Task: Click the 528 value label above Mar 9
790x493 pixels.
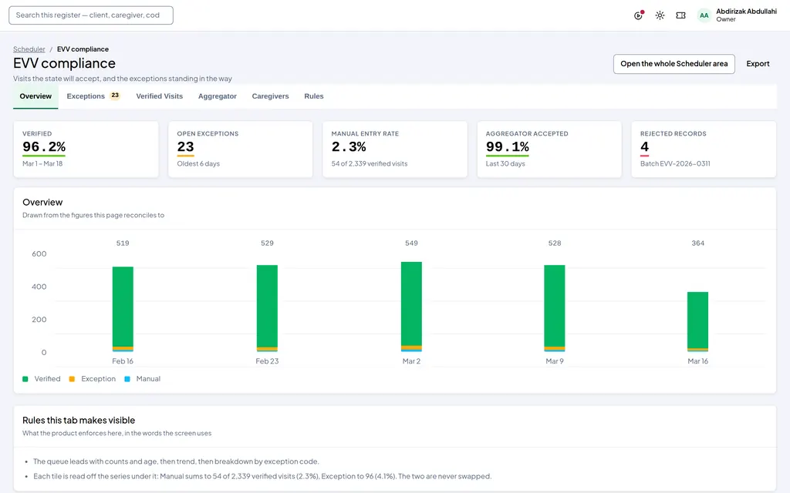Action: coord(554,243)
